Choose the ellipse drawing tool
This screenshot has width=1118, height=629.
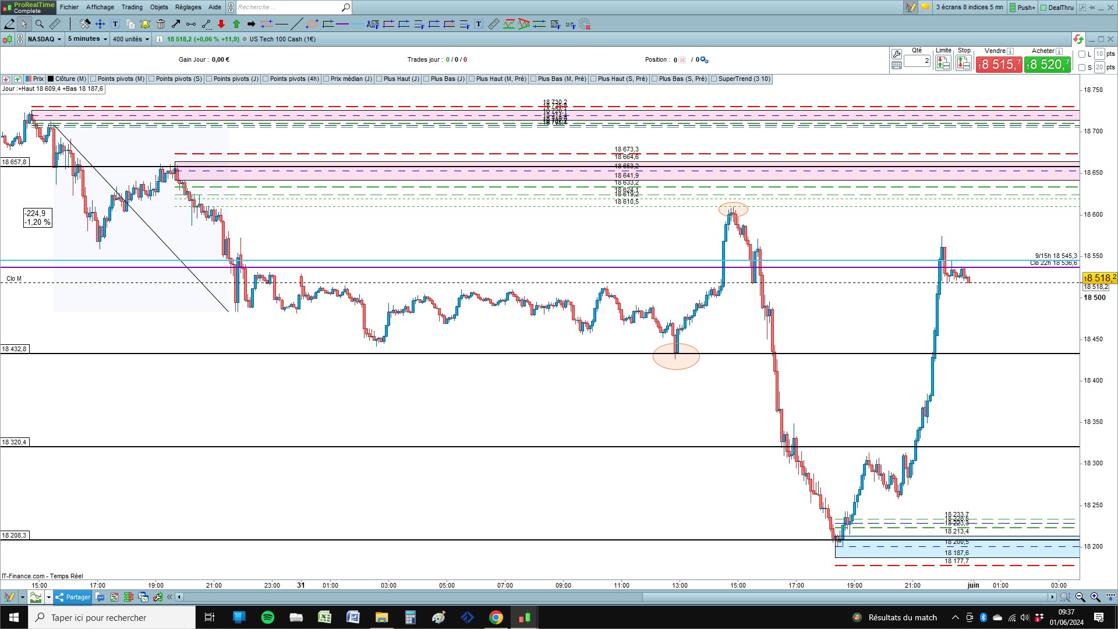pos(312,24)
